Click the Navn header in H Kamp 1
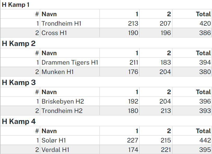212x154 pixels. pos(49,14)
